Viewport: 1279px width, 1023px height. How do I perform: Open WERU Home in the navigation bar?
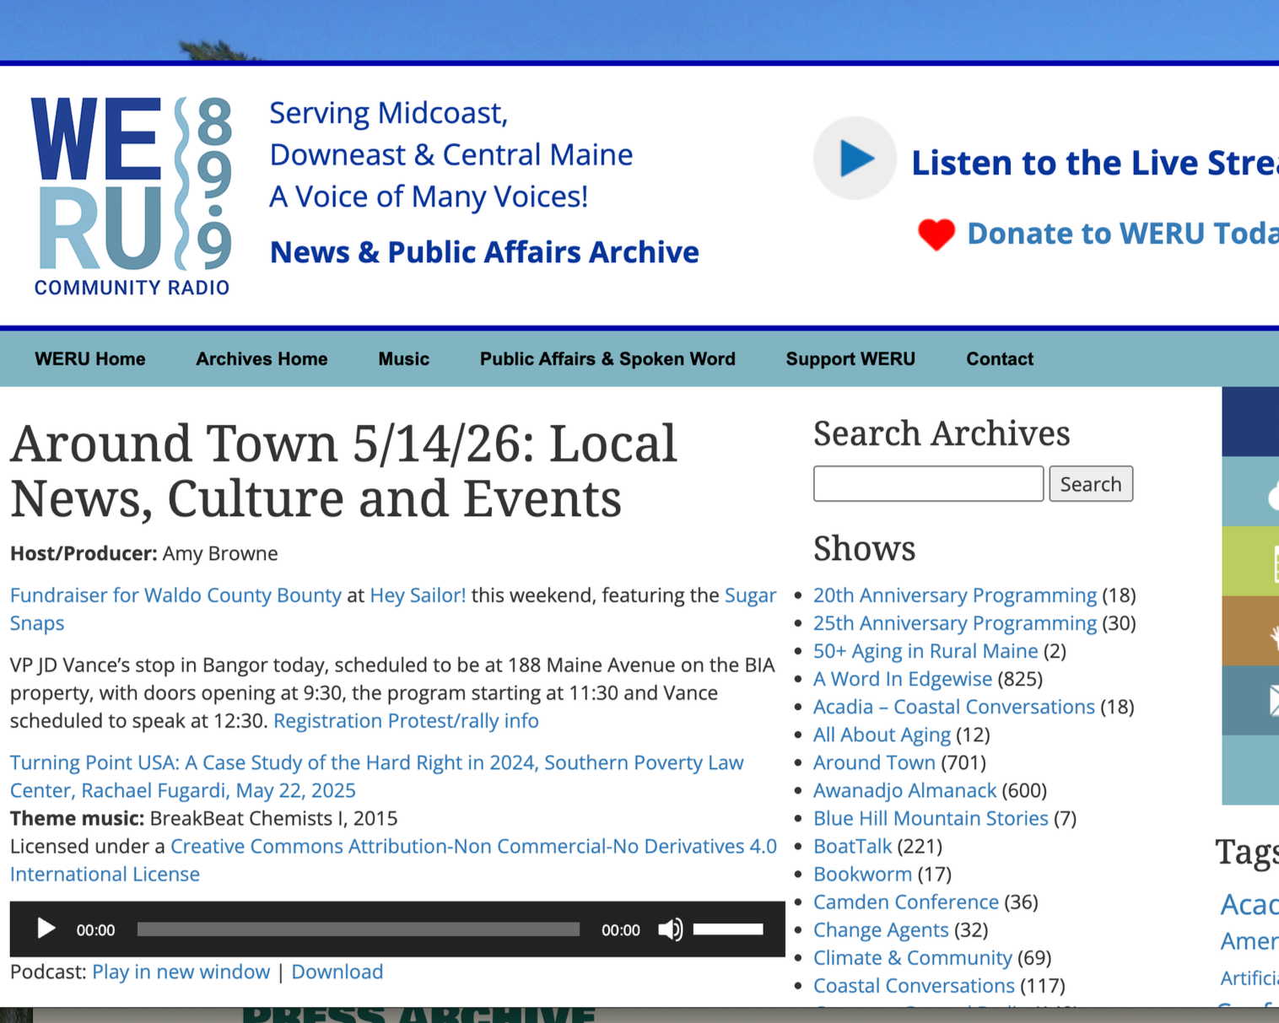[90, 359]
